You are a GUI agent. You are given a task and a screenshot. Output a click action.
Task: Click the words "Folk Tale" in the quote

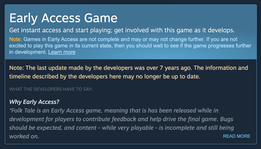point(23,111)
